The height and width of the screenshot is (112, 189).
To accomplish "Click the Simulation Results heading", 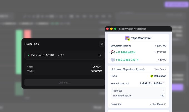I will (121, 46).
